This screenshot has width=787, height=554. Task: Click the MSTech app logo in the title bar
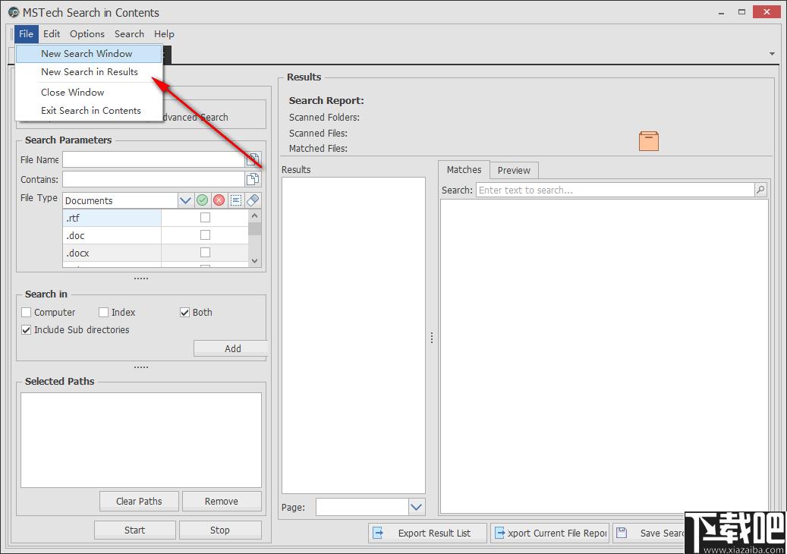click(x=14, y=12)
